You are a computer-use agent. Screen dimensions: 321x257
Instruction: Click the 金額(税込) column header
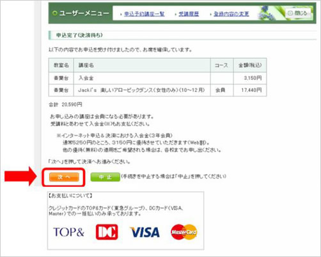(x=250, y=65)
